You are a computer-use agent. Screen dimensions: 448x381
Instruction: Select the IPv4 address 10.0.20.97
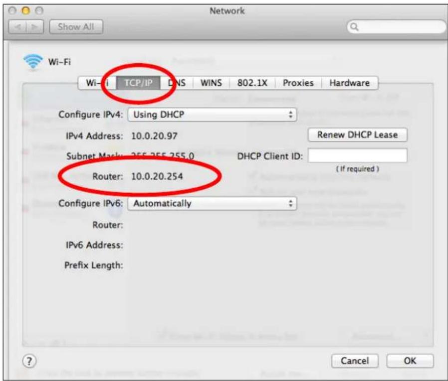coord(154,136)
